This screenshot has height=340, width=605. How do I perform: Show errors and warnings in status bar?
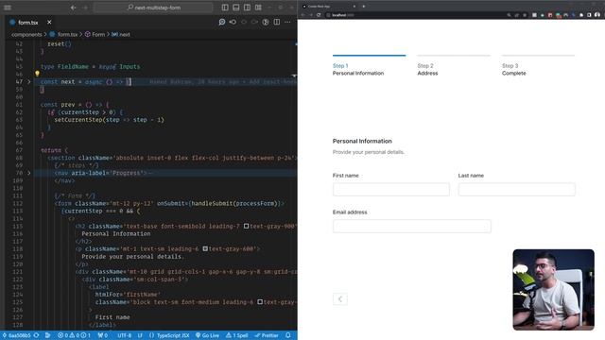(x=74, y=335)
